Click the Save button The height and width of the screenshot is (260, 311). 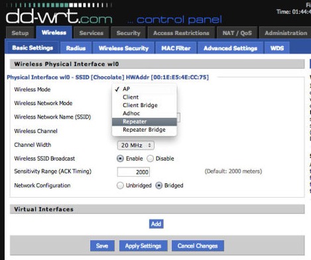coord(102,245)
